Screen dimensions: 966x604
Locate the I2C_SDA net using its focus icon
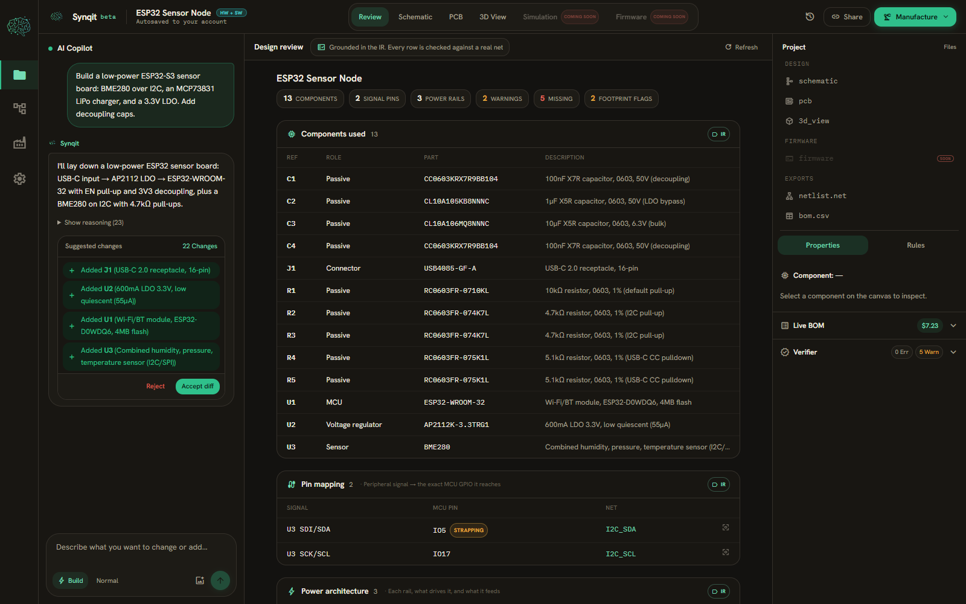pyautogui.click(x=726, y=528)
